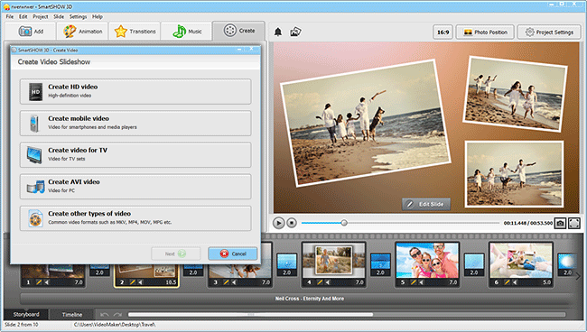Click the 16:9 aspect ratio button
This screenshot has width=587, height=332.
pos(443,32)
